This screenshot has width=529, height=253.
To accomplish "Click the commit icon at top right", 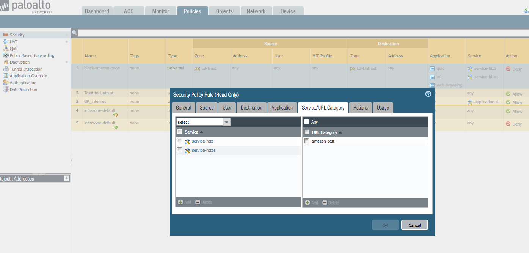I will 525,11.
